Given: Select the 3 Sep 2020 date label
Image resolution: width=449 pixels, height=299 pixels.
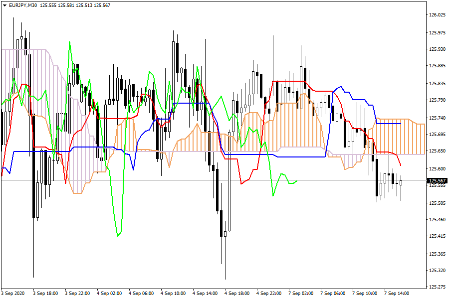Looking at the screenshot, I should point(14,294).
